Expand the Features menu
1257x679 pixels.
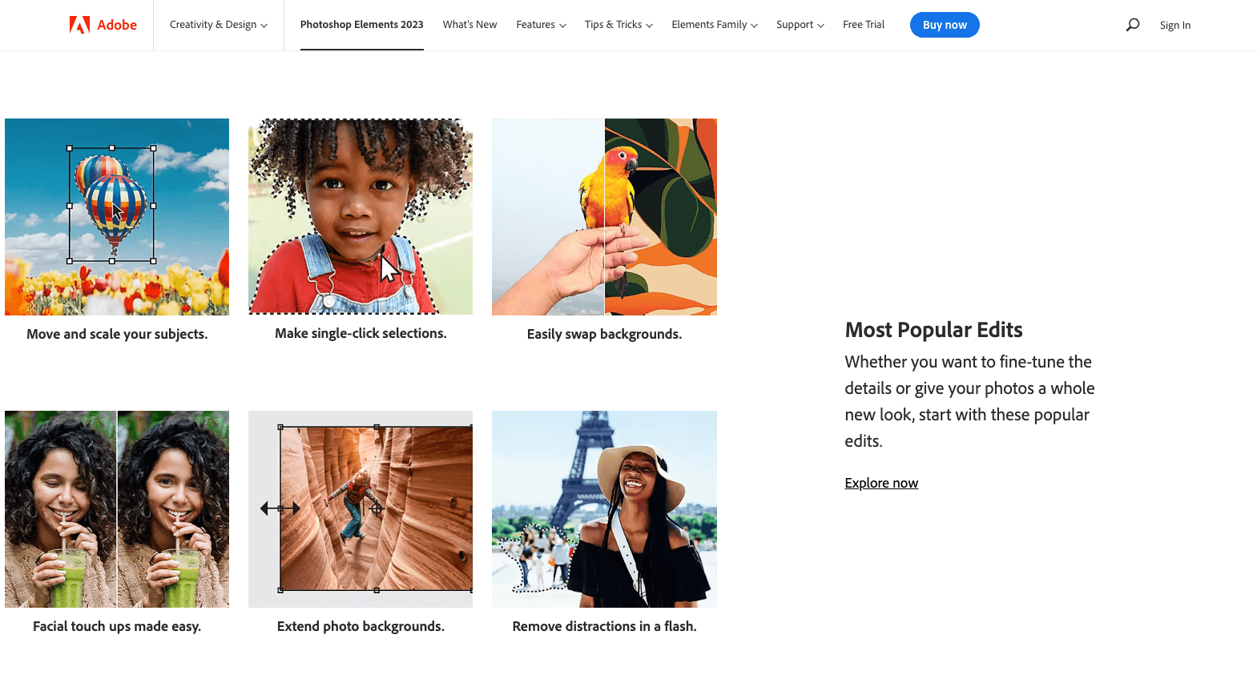(x=541, y=25)
